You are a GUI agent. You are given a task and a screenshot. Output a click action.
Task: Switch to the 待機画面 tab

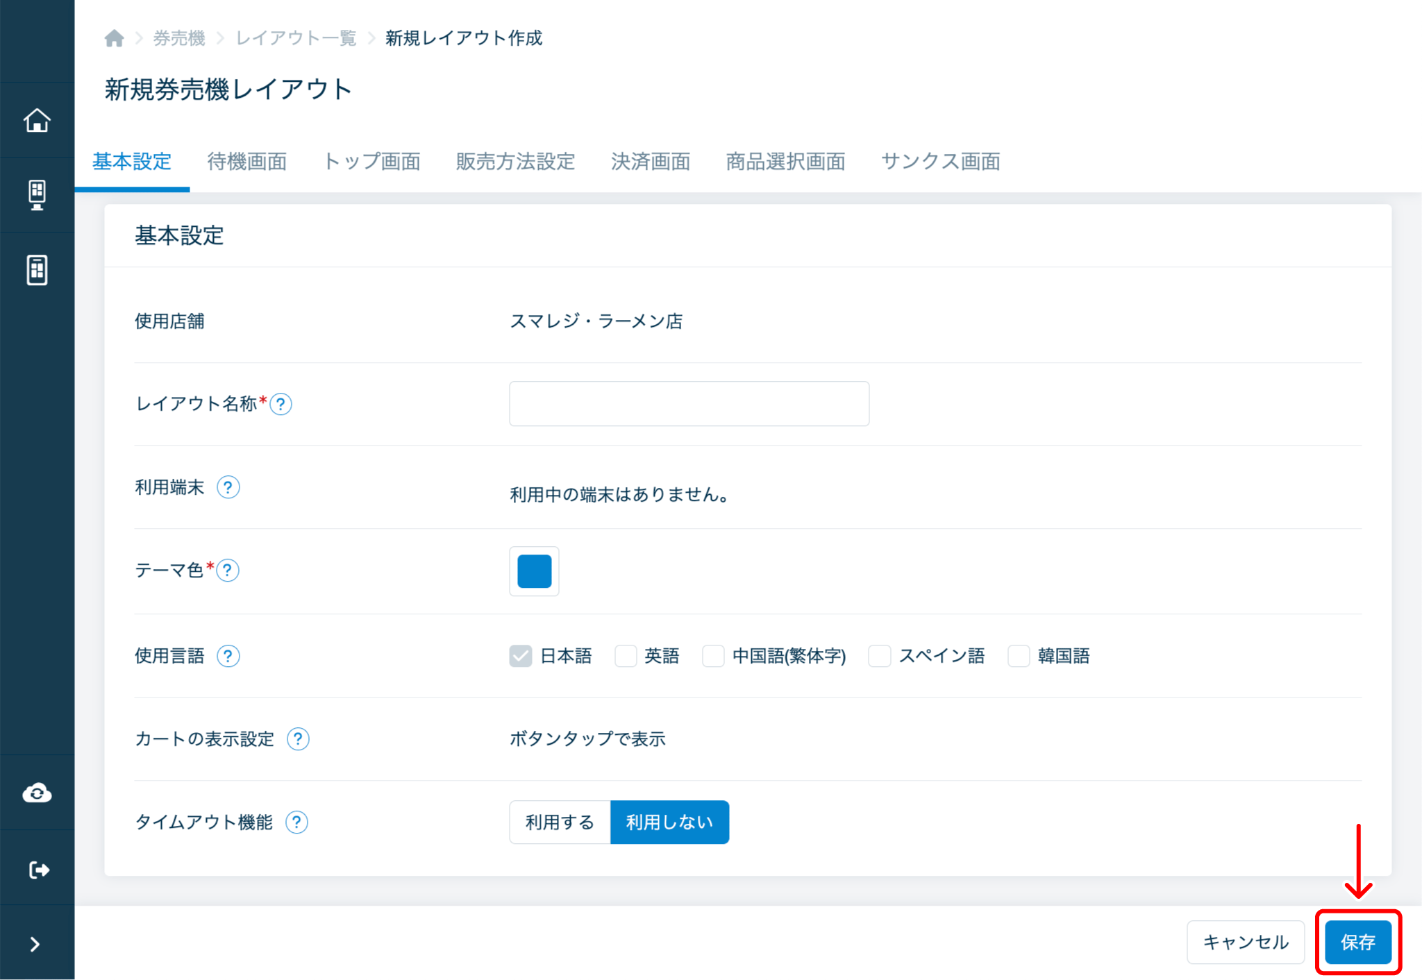pyautogui.click(x=247, y=162)
